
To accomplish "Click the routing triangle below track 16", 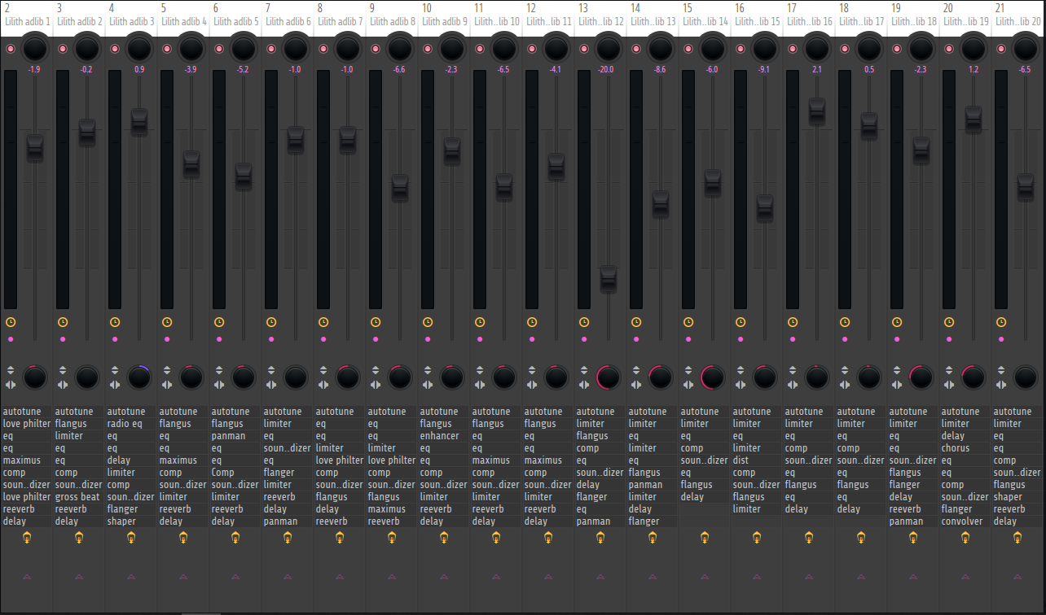I will tap(757, 577).
